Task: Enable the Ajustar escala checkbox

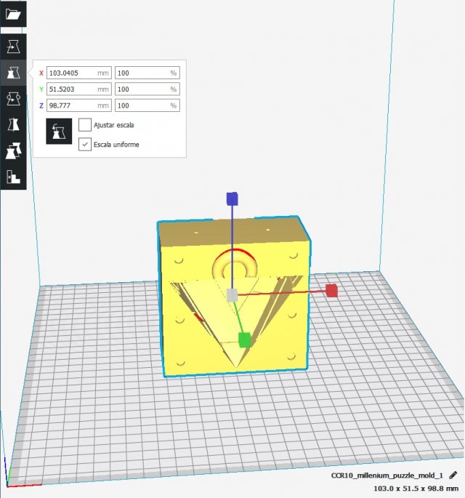Action: pyautogui.click(x=85, y=125)
